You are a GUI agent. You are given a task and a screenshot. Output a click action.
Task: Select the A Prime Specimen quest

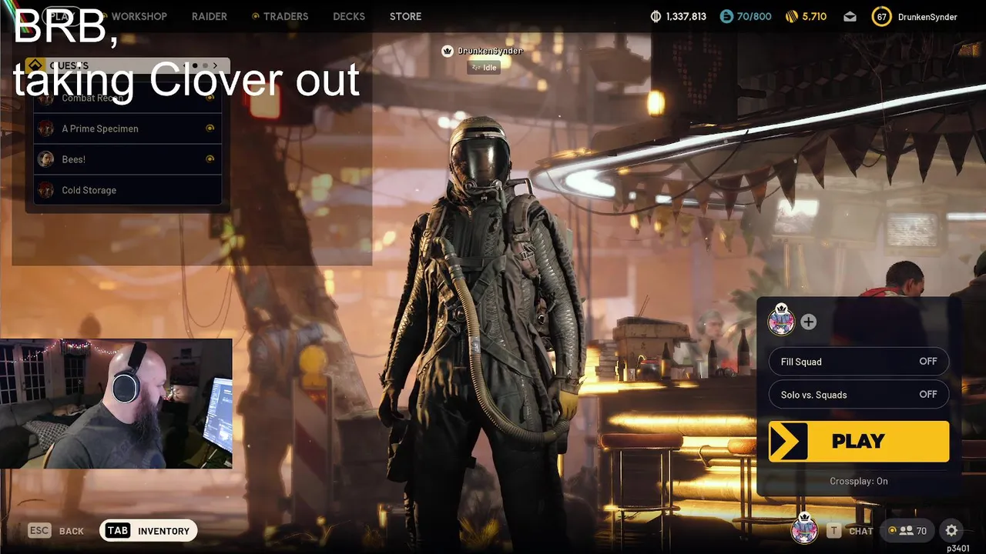[x=128, y=128]
